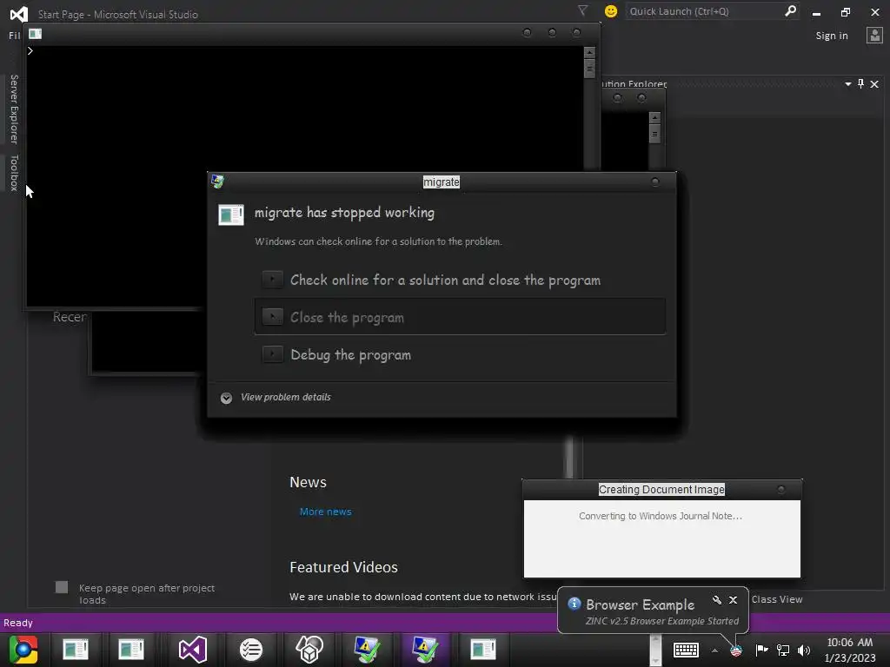Open first console app taskbar icon after Chrome
890x667 pixels.
click(x=76, y=650)
